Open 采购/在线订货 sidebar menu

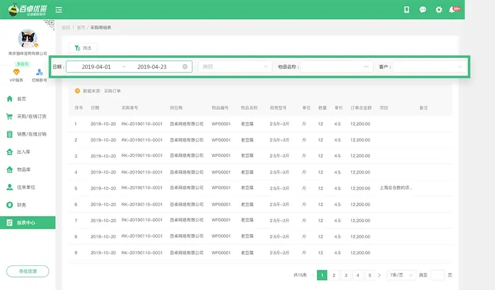(x=28, y=116)
